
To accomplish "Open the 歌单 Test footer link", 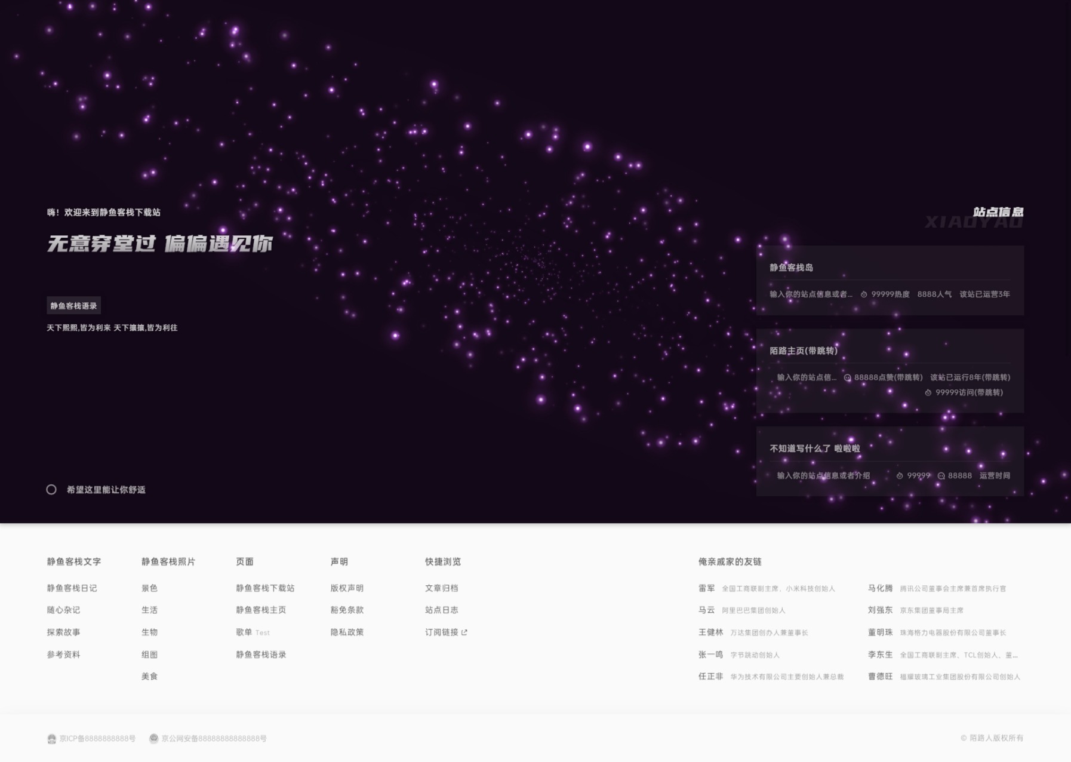I will coord(244,632).
